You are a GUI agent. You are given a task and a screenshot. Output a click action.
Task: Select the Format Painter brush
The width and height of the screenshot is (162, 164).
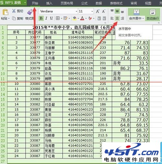[30, 12]
